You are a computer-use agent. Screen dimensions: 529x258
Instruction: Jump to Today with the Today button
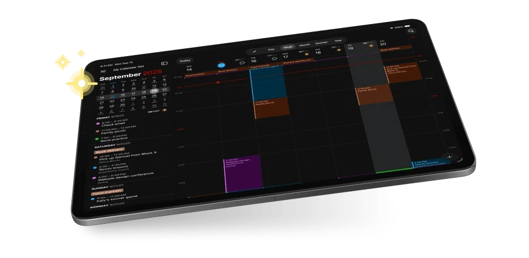(185, 61)
